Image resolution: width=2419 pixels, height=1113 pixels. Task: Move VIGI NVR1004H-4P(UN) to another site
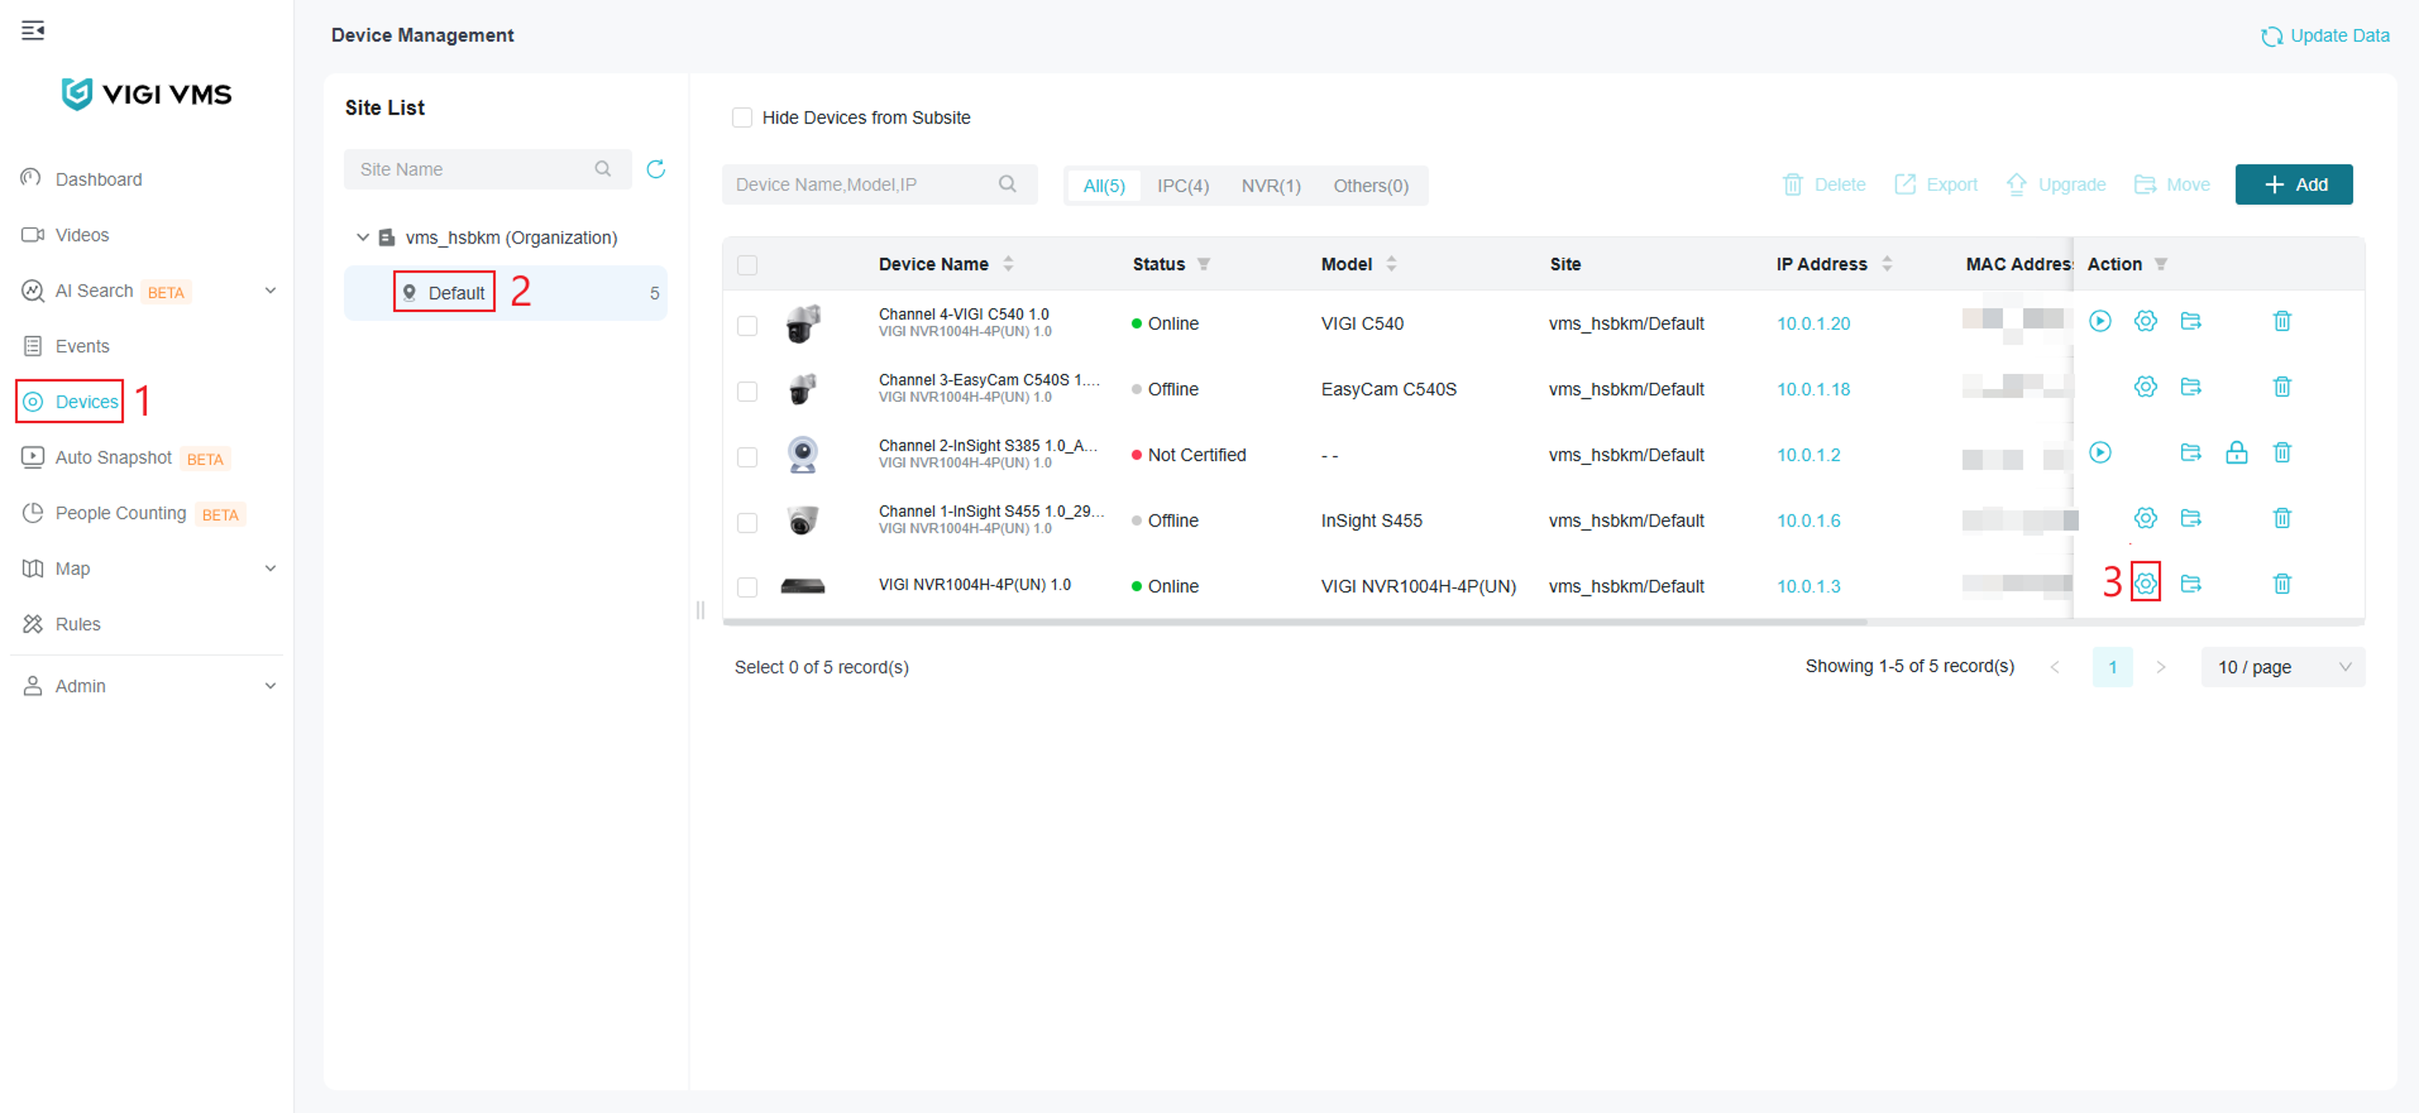click(2191, 584)
